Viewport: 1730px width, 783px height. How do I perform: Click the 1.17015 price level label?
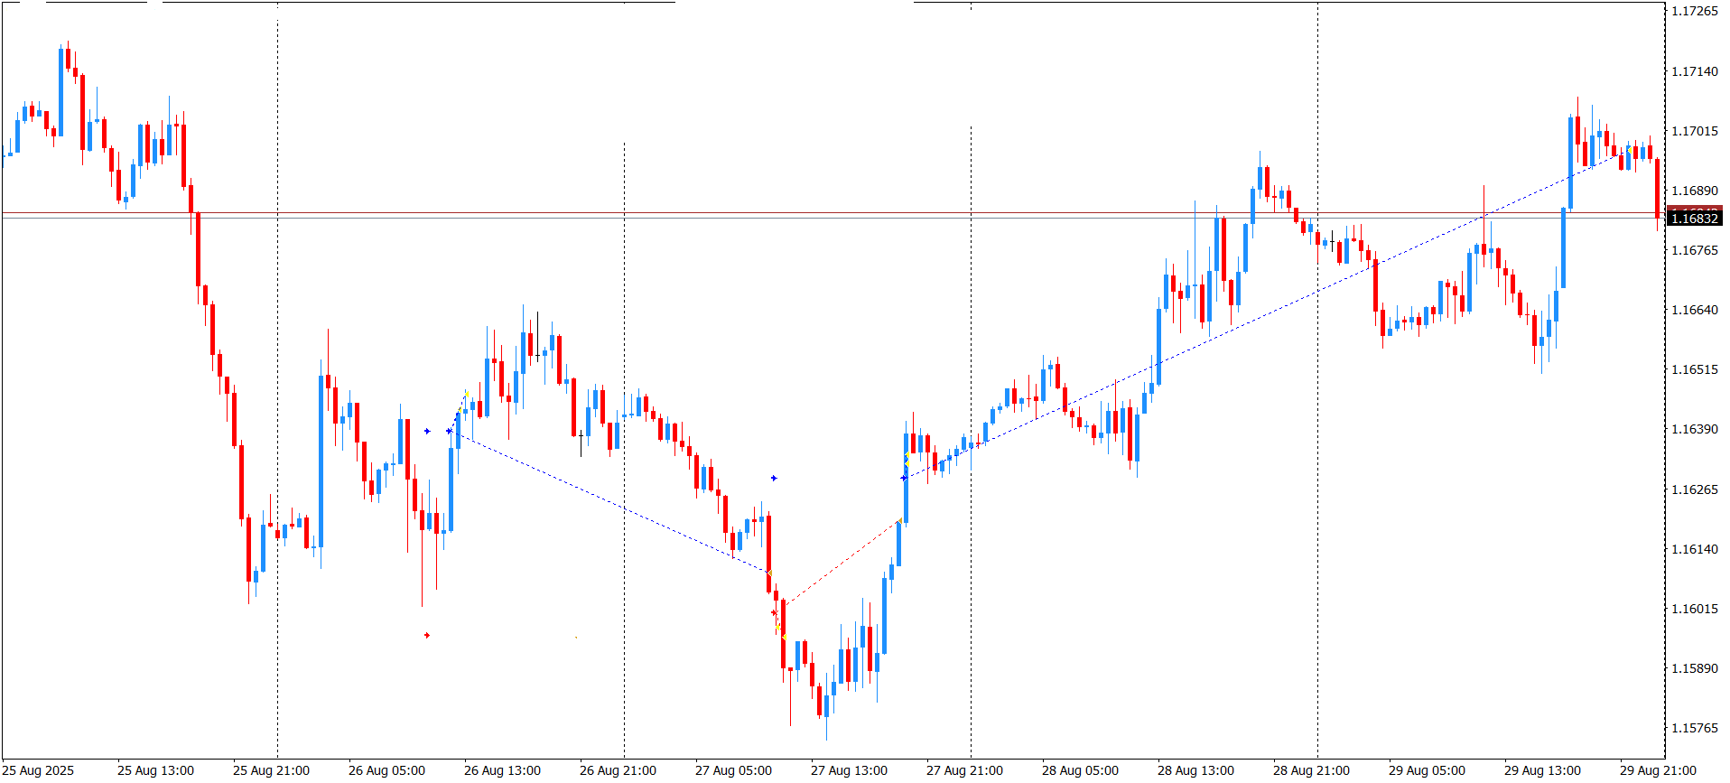[1695, 131]
